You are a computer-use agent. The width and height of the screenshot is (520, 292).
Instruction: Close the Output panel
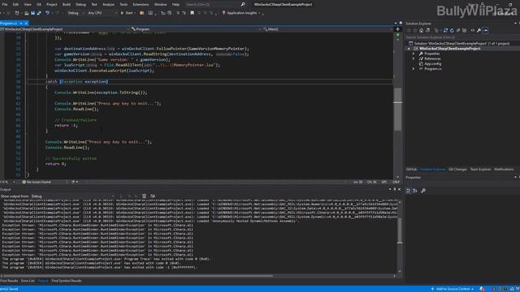(x=399, y=189)
